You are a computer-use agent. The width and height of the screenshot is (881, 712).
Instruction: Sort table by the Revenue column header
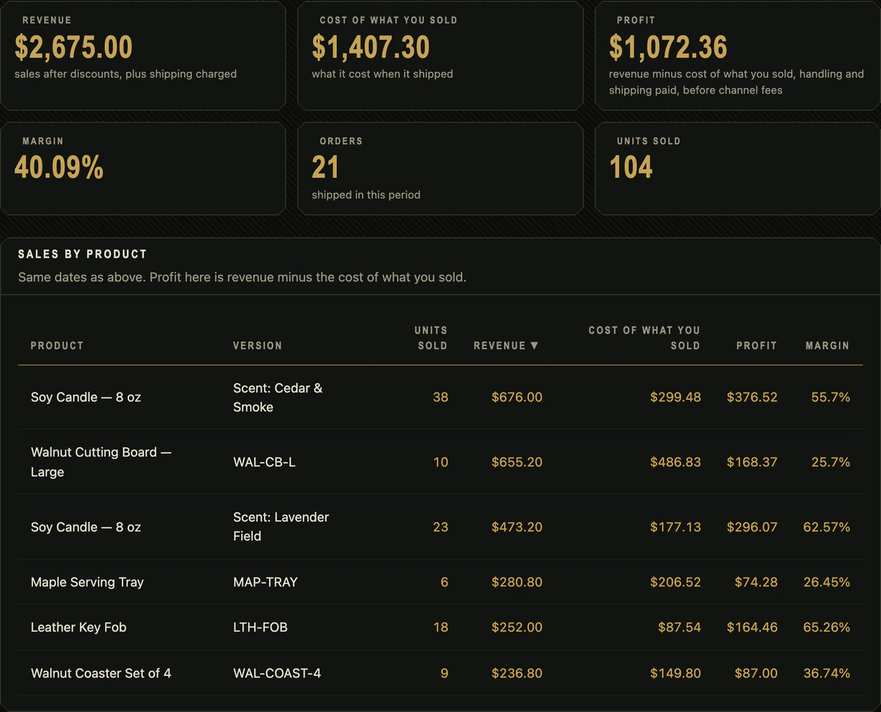pos(506,345)
